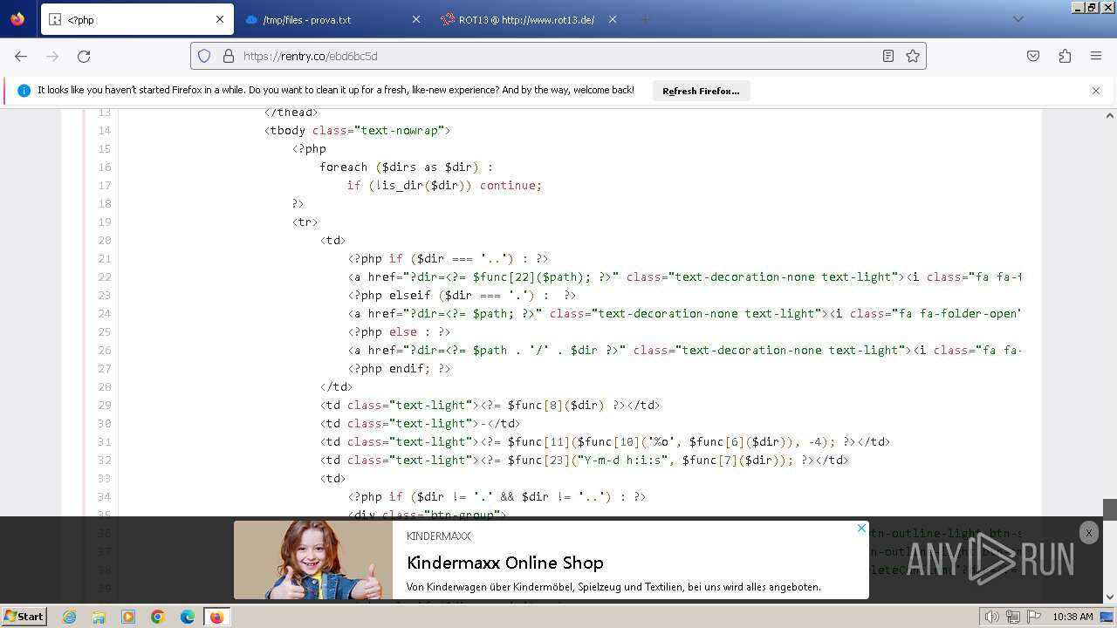
Task: Open the Windows Start menu
Action: tap(24, 616)
